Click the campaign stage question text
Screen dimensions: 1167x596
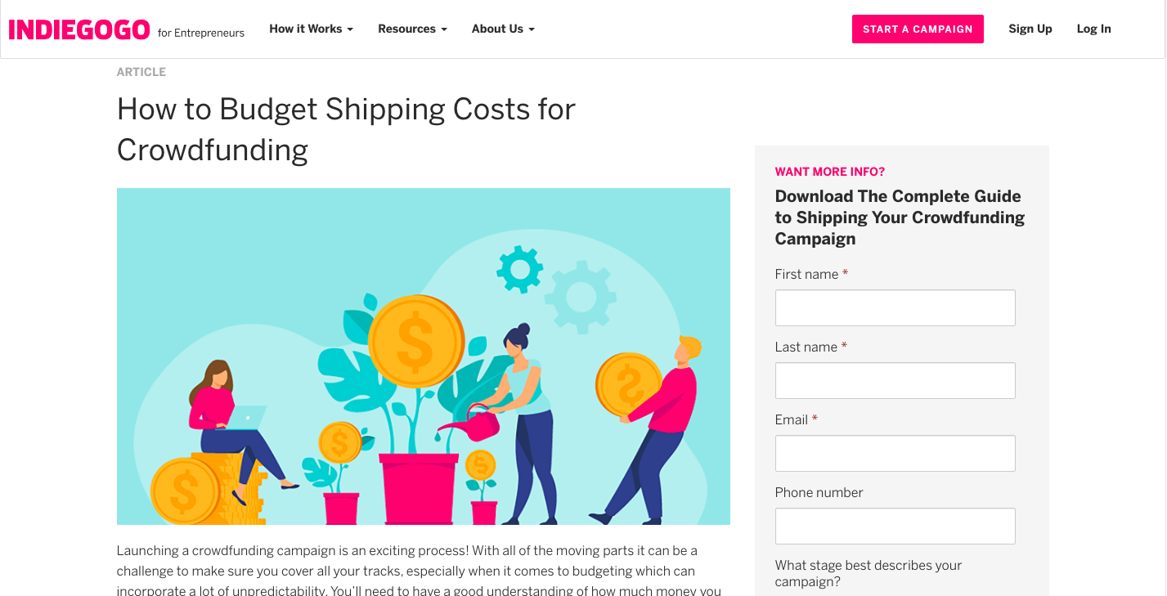click(868, 572)
